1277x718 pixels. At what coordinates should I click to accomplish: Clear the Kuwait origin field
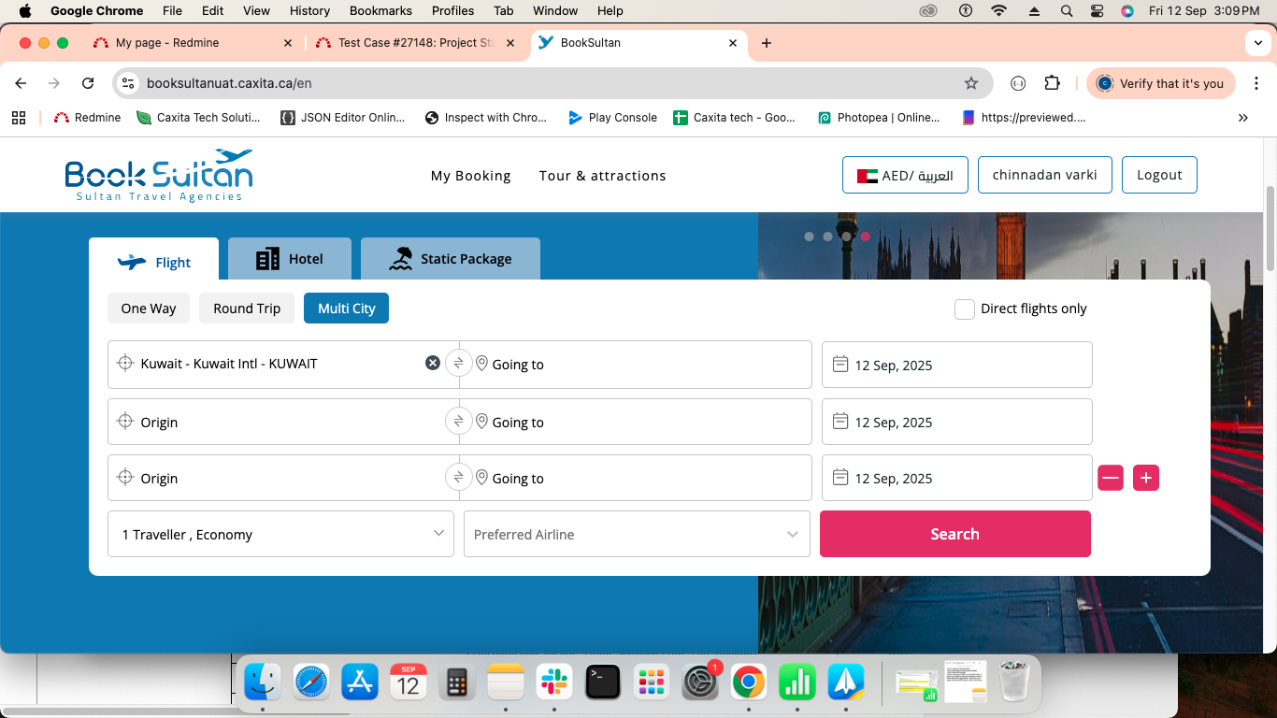click(x=433, y=363)
